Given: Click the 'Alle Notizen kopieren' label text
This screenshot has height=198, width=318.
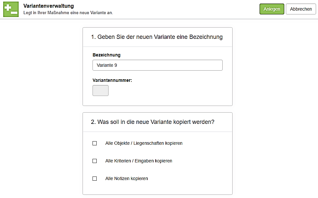Looking at the screenshot, I should (x=127, y=179).
